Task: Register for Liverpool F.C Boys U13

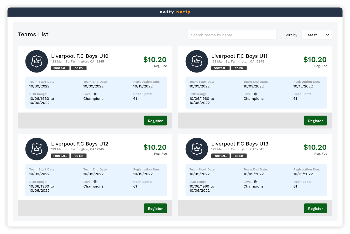Action: [315, 208]
